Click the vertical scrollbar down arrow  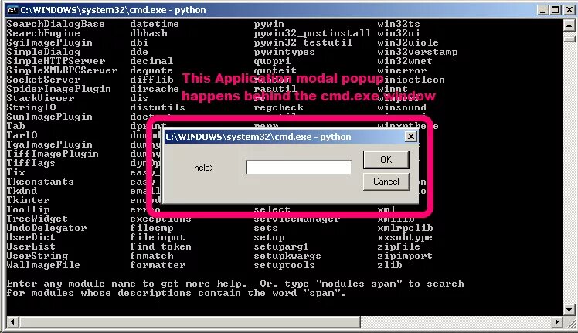click(569, 310)
